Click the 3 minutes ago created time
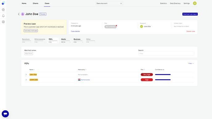 pyautogui.click(x=76, y=26)
